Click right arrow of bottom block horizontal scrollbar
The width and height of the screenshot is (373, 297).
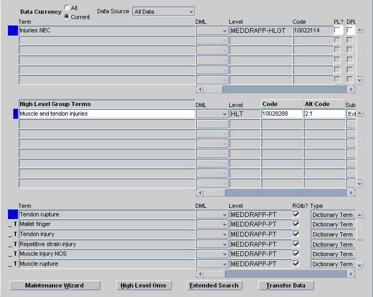pos(351,274)
